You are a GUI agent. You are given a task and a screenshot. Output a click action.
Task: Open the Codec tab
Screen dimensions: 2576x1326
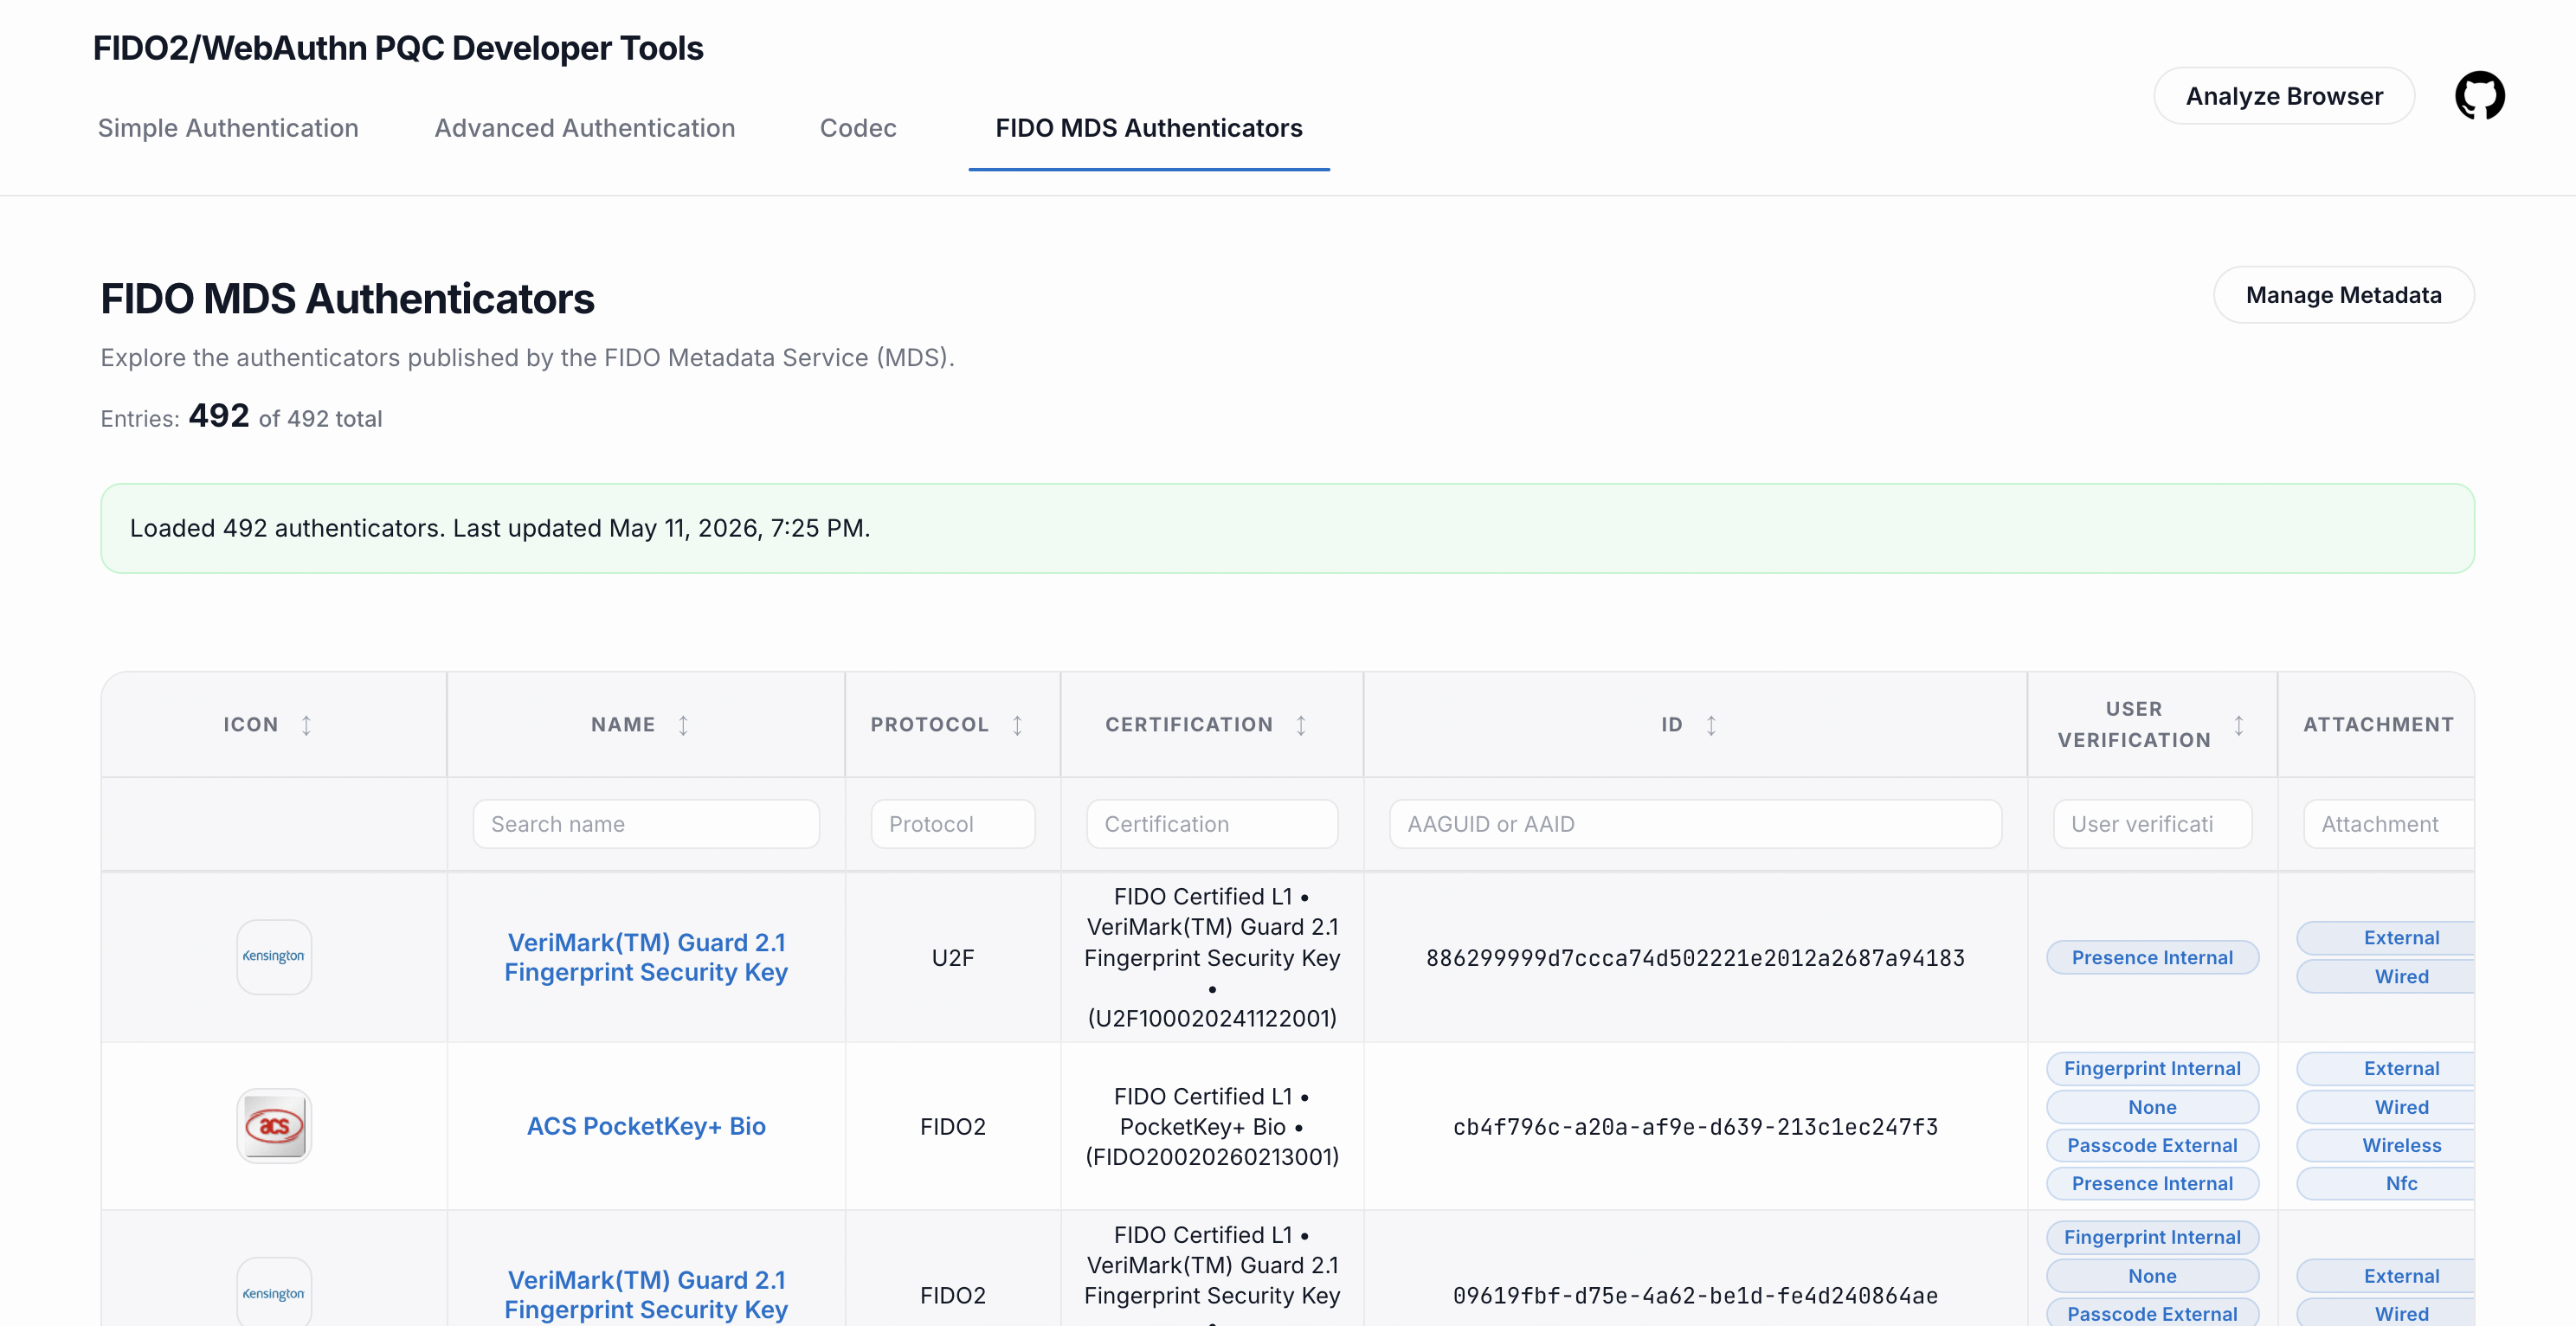pos(858,128)
